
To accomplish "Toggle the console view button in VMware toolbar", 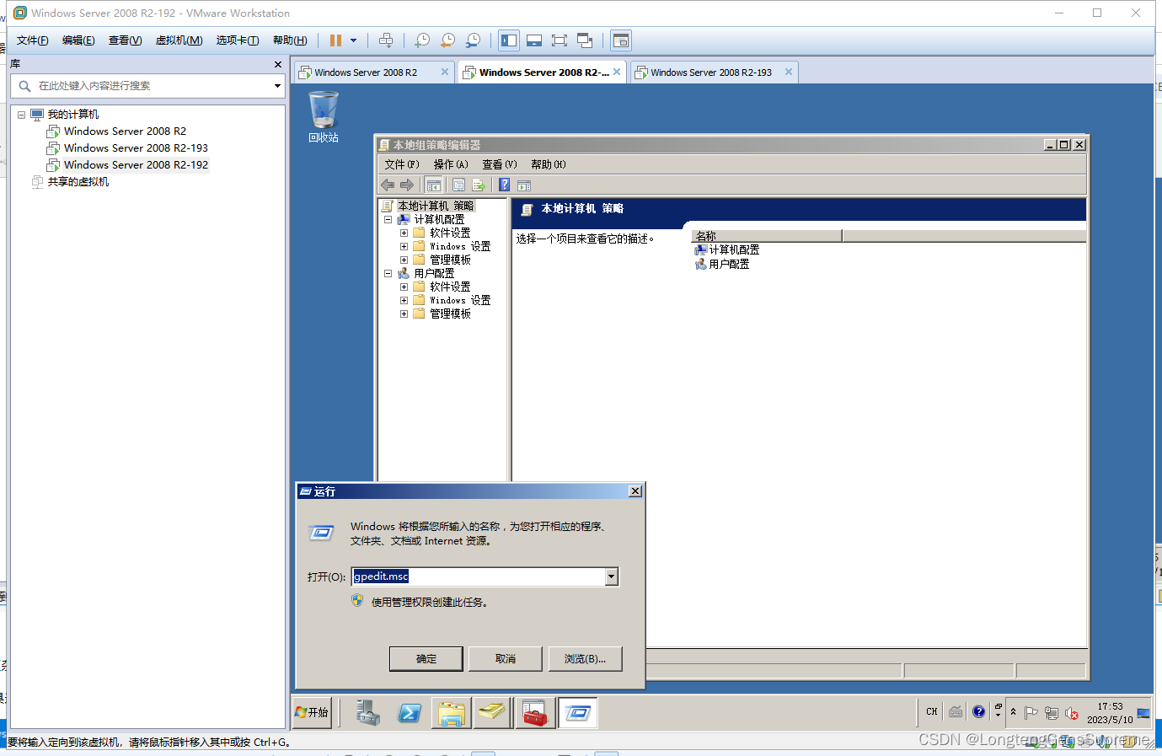I will click(621, 40).
